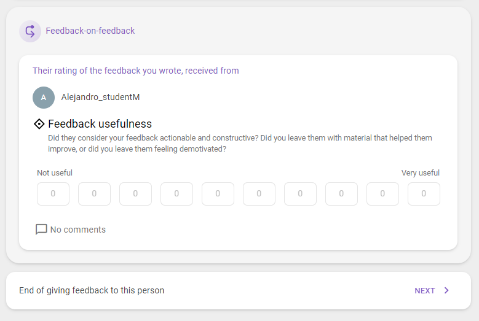Screen dimensions: 479x321
Task: Select the second usefulness rating box
Action: (x=95, y=194)
